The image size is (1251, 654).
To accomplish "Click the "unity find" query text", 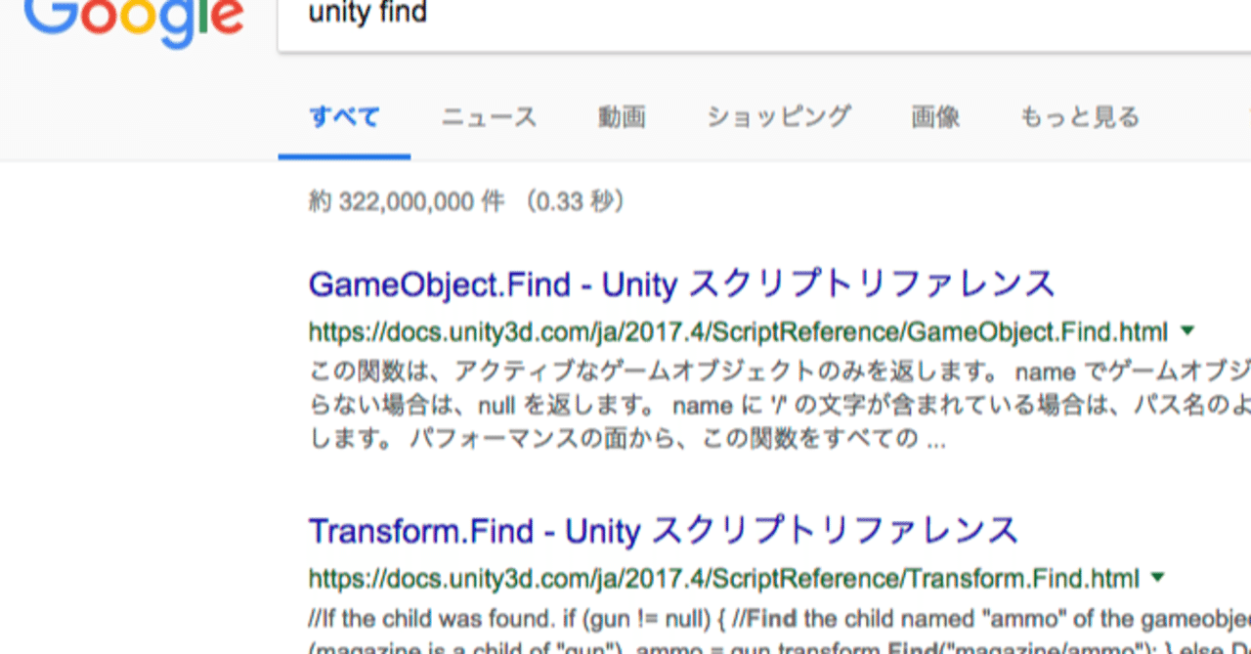I will pos(367,14).
